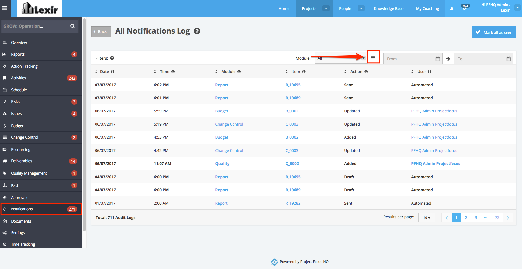The height and width of the screenshot is (269, 522).
Task: Open Action Tracking in sidebar
Action: (x=41, y=66)
